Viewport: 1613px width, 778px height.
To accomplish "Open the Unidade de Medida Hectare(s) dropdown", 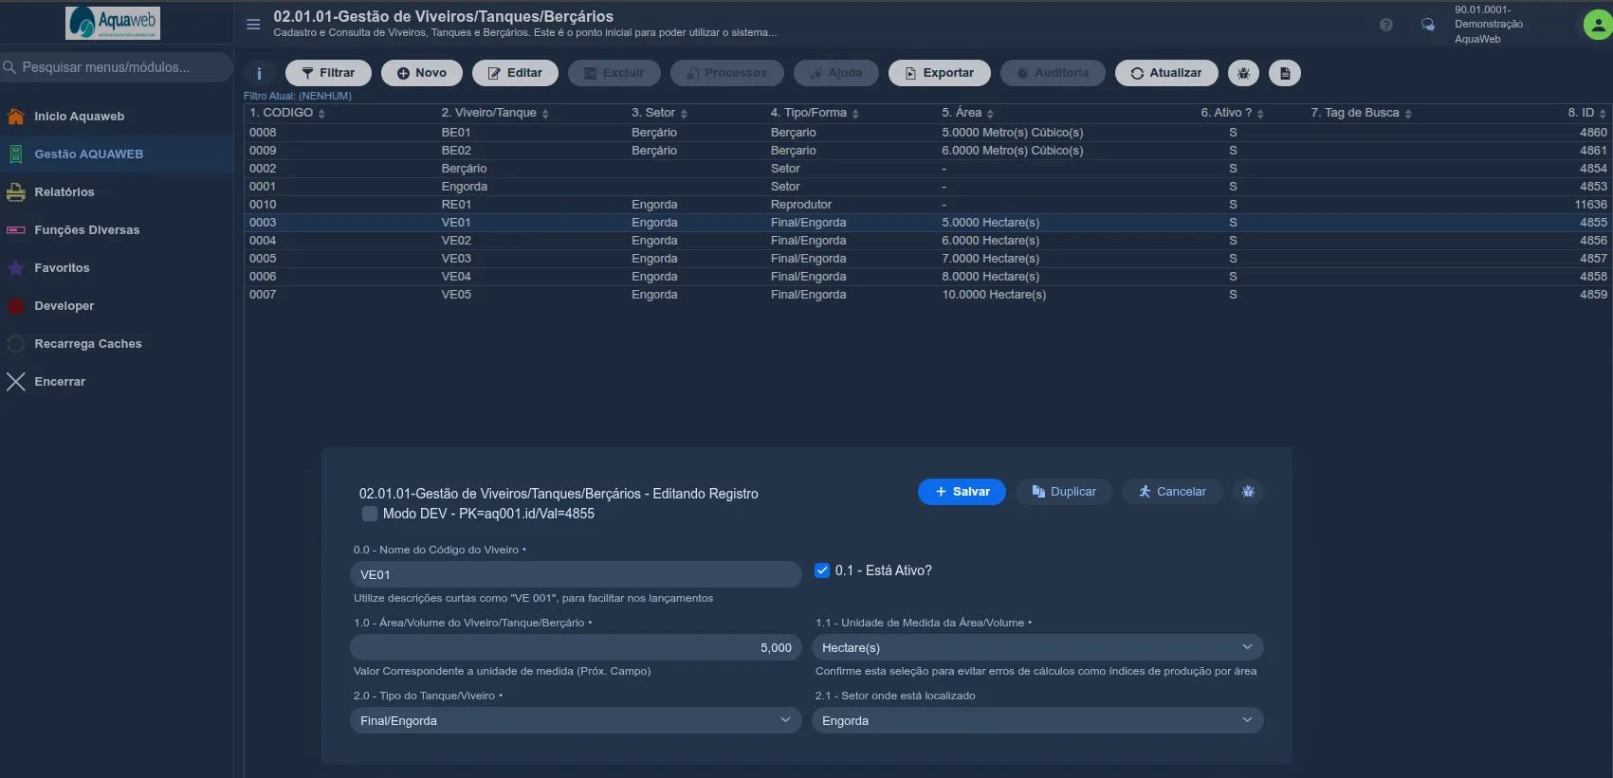I will click(x=1037, y=647).
